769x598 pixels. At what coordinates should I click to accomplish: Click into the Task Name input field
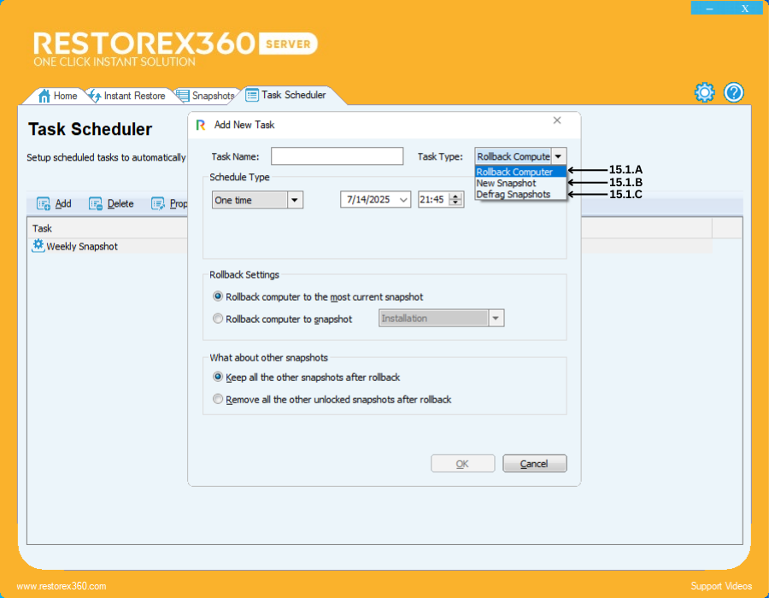(x=337, y=156)
